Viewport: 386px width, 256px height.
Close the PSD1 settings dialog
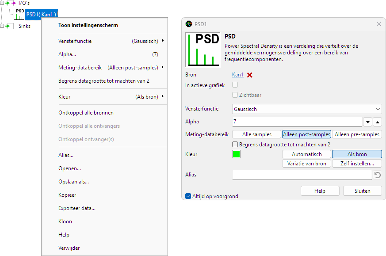379,24
